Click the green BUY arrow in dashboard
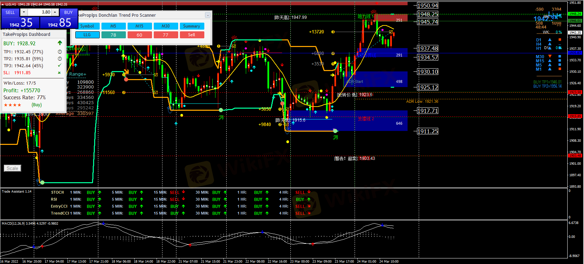The width and height of the screenshot is (584, 264). tap(60, 43)
